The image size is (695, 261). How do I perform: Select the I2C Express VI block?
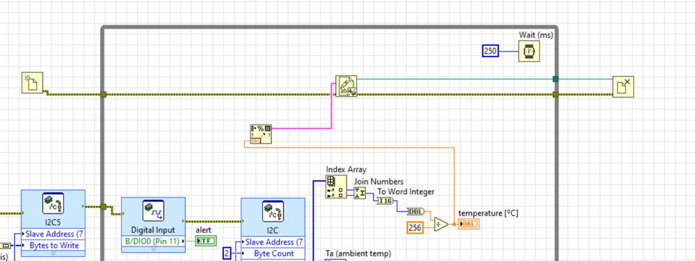(273, 229)
